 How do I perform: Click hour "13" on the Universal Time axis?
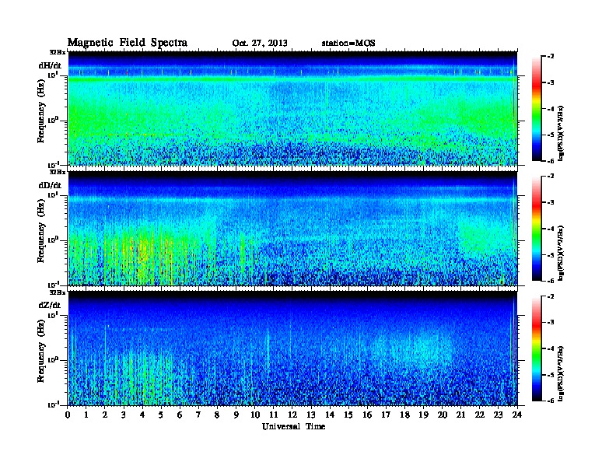pos(311,415)
